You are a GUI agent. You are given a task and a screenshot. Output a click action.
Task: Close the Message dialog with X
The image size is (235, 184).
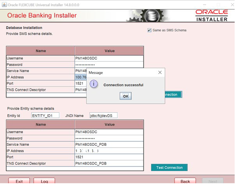(x=160, y=73)
